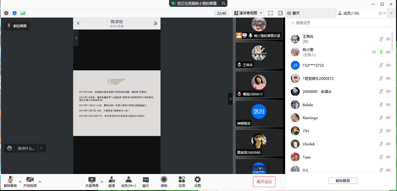
Task: Click Invite (邀请) icon
Action: tap(112, 181)
